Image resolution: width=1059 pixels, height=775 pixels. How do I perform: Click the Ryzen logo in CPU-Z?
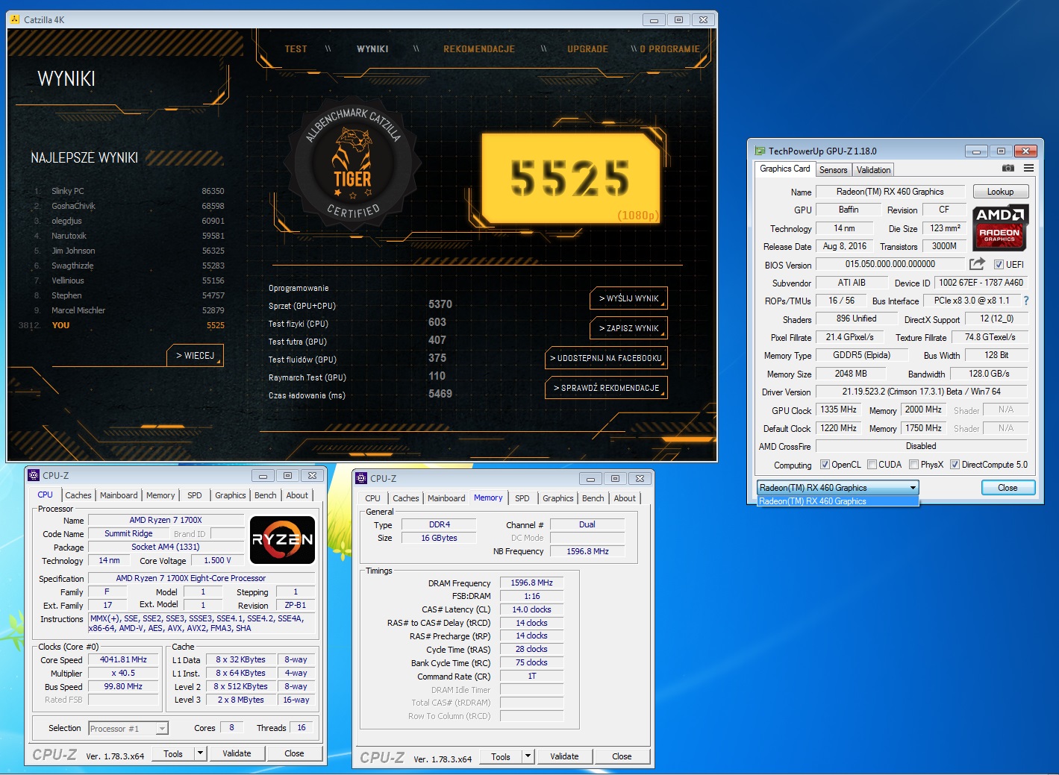click(x=282, y=539)
